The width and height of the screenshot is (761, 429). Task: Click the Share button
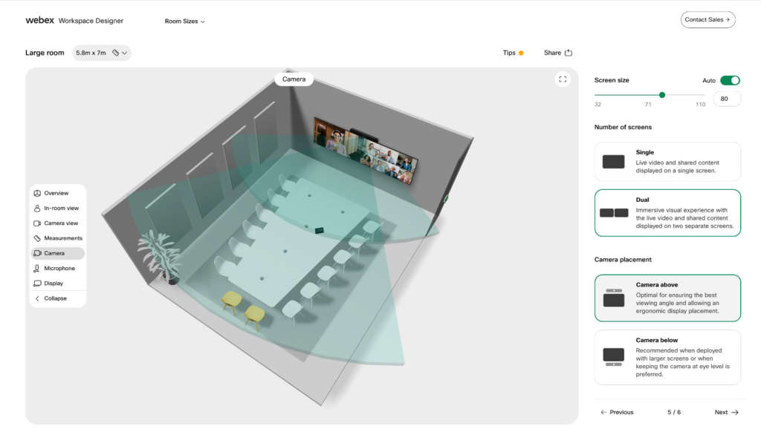point(557,53)
